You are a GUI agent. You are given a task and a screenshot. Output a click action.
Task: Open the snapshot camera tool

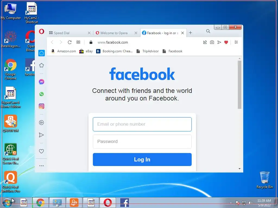pyautogui.click(x=212, y=42)
